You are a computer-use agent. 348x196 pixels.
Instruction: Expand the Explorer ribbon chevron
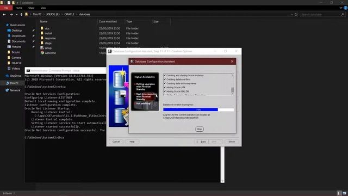(341, 8)
